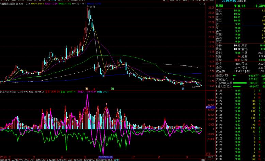Click the plus zoom button at the bottom right
Image resolution: width=265 pixels, height=161 pixels.
click(208, 160)
